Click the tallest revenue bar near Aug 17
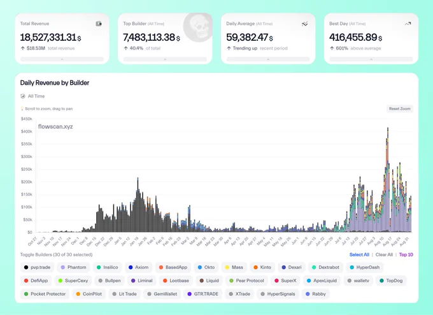Viewport: 433px width, 315px height. point(388,180)
